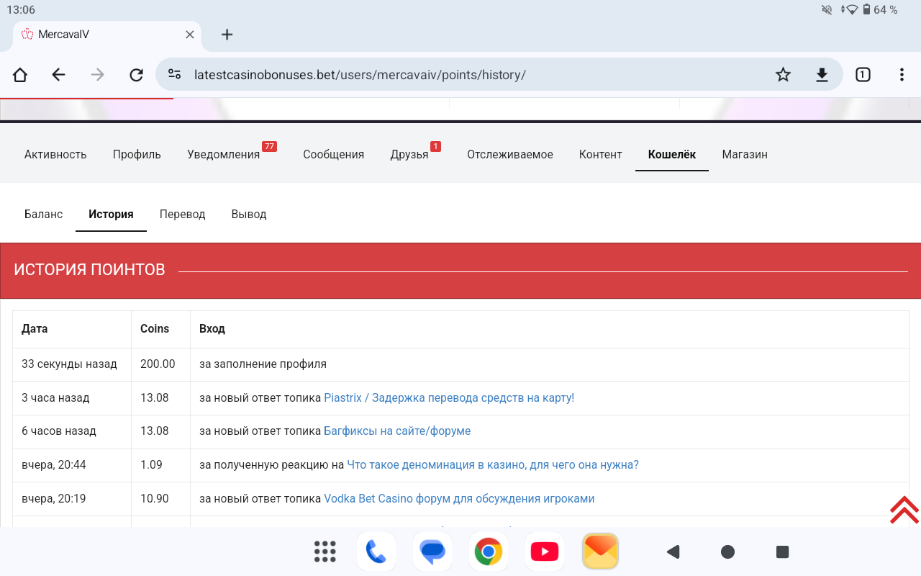This screenshot has width=921, height=576.
Task: Bookmark page with star icon
Action: tap(783, 75)
